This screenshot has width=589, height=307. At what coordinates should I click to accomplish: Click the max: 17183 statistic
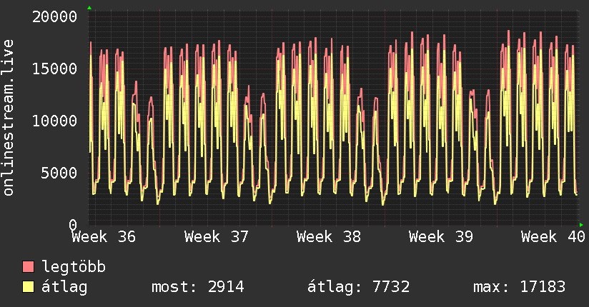click(519, 287)
